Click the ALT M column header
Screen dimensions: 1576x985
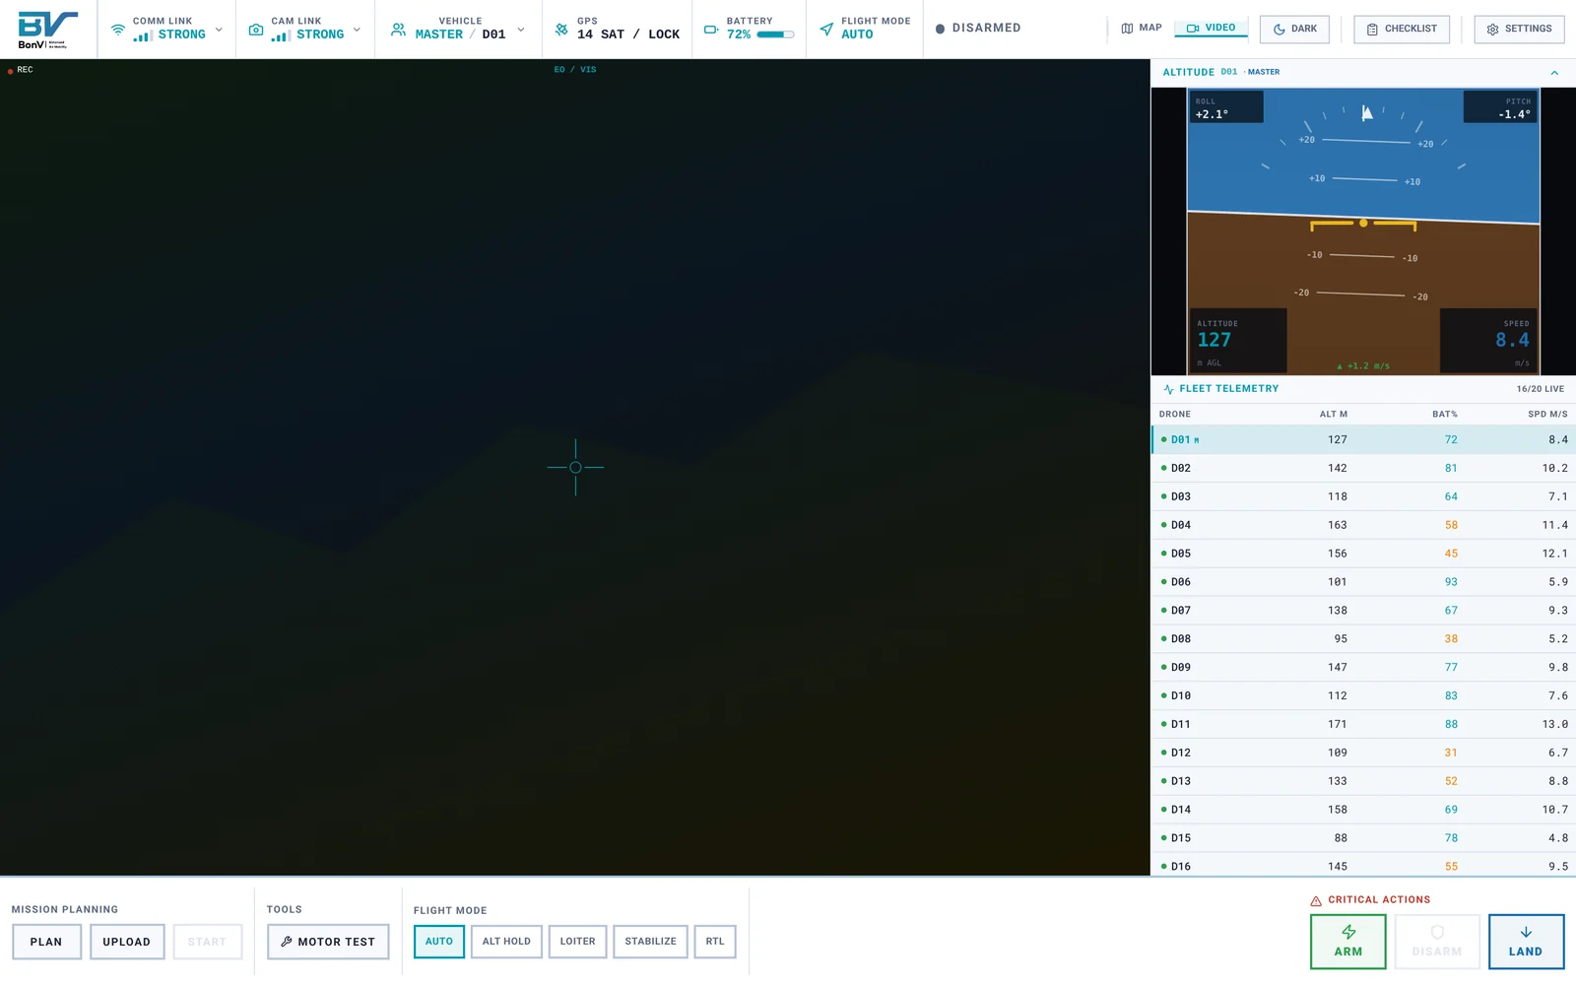pos(1334,415)
